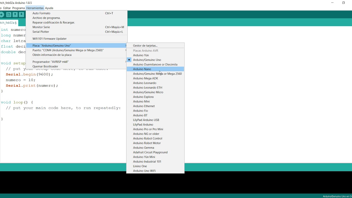The image size is (352, 198).
Task: Run Auto Formato on the sketch
Action: [x=76, y=13]
